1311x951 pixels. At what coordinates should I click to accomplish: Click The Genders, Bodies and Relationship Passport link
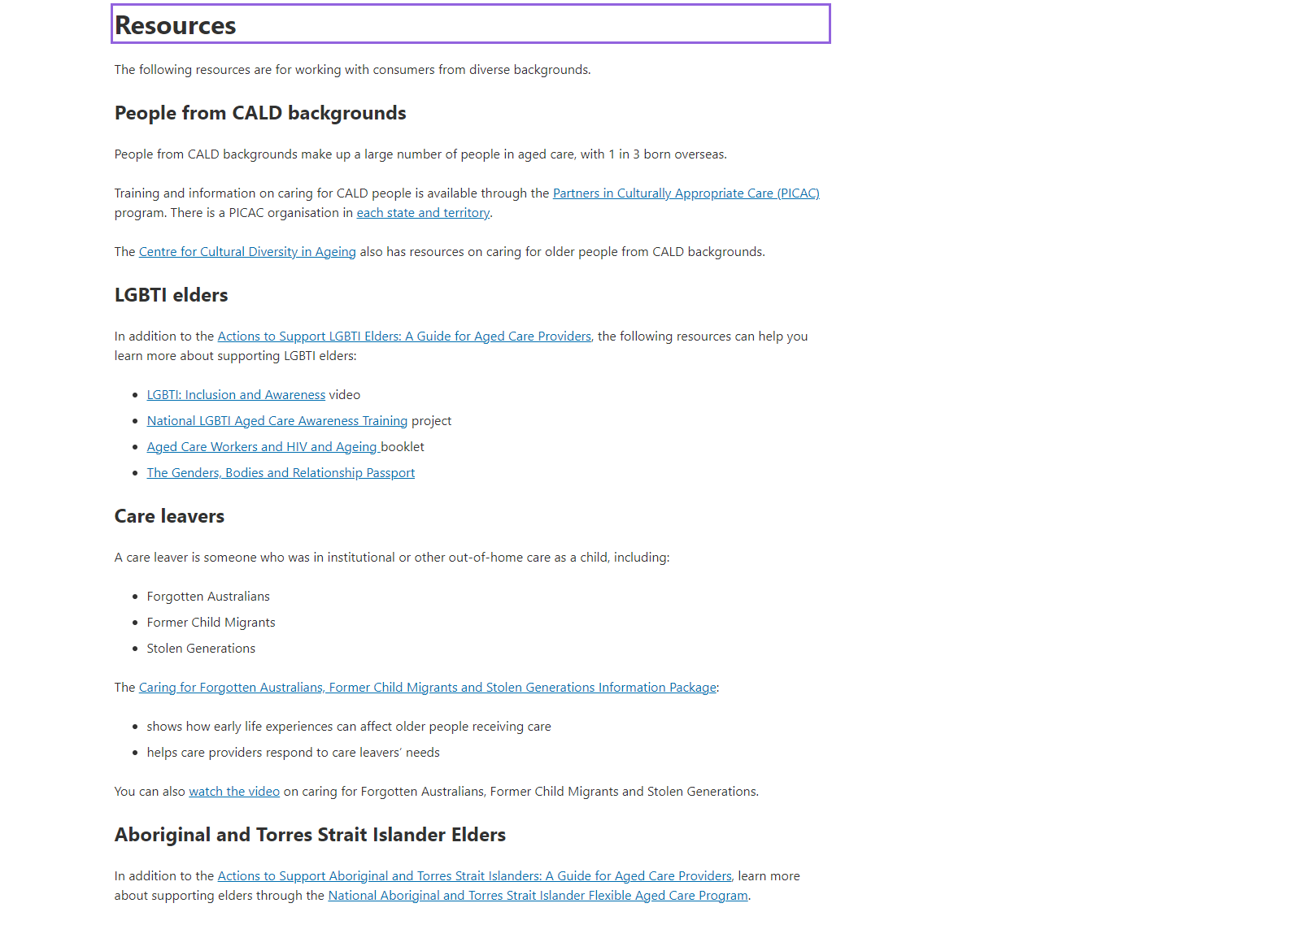click(281, 473)
